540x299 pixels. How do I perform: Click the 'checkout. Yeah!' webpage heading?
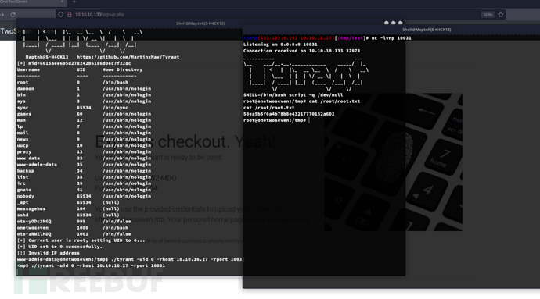coord(217,141)
